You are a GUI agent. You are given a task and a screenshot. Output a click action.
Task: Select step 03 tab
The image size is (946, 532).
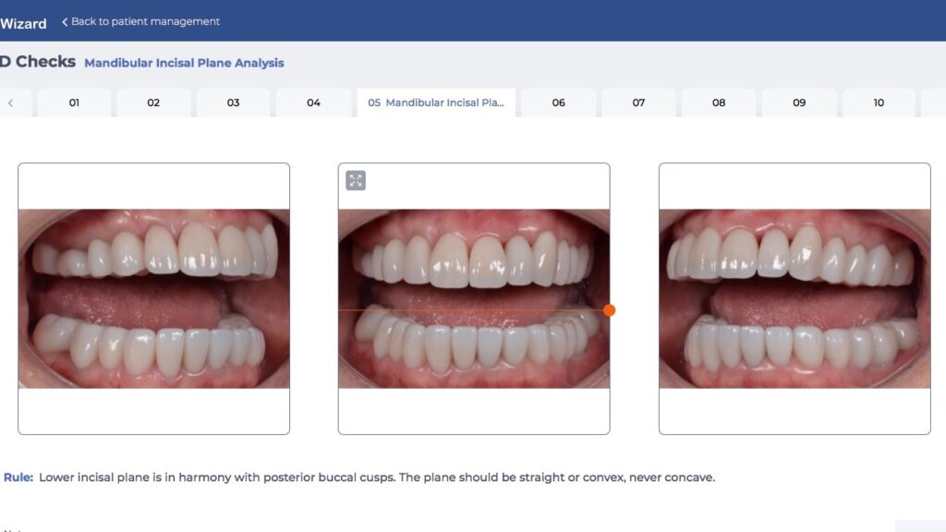tap(233, 103)
